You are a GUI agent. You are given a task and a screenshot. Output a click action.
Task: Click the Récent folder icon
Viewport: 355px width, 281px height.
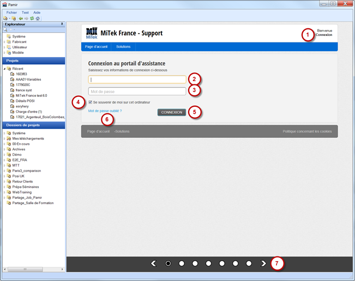point(9,69)
